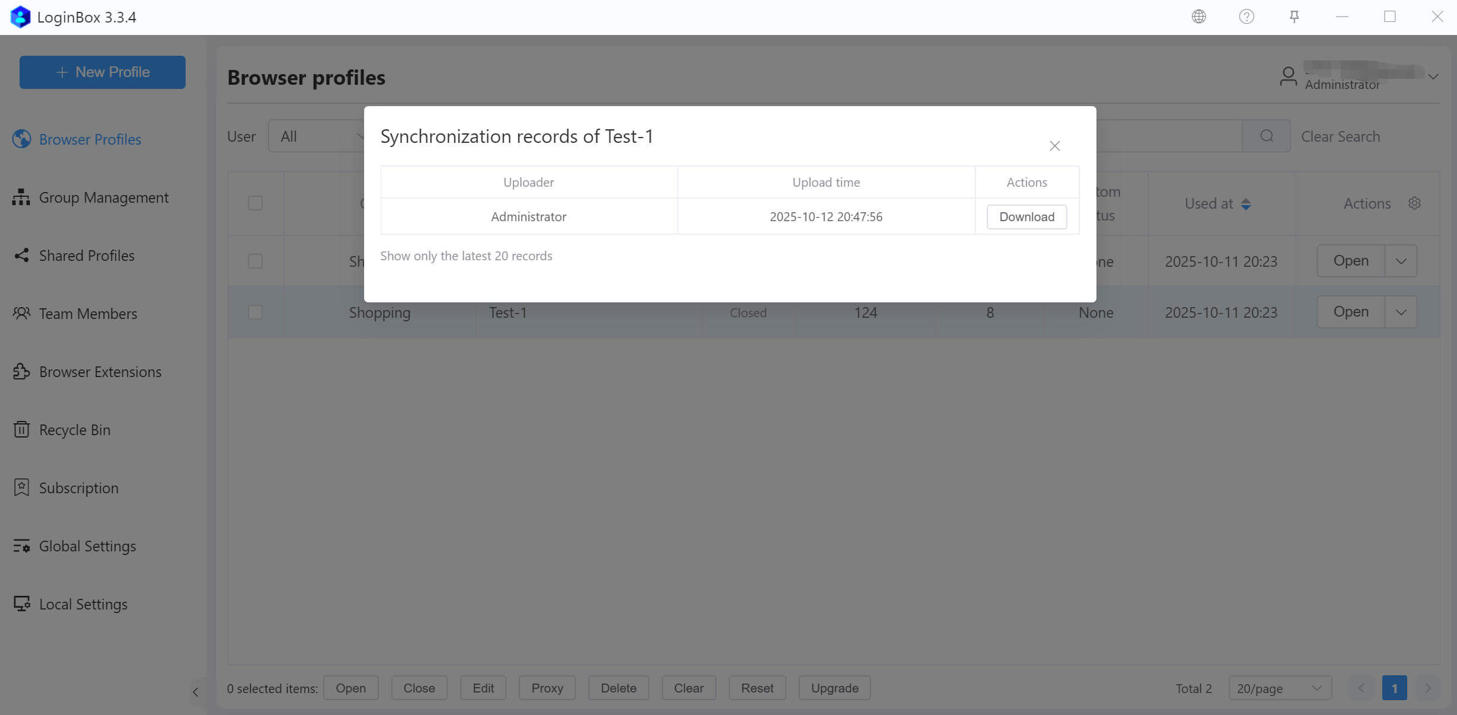
Task: Pin the window with pushpin icon
Action: [x=1295, y=17]
